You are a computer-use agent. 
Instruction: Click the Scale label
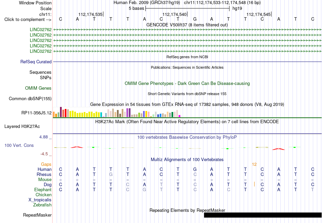(x=46, y=8)
